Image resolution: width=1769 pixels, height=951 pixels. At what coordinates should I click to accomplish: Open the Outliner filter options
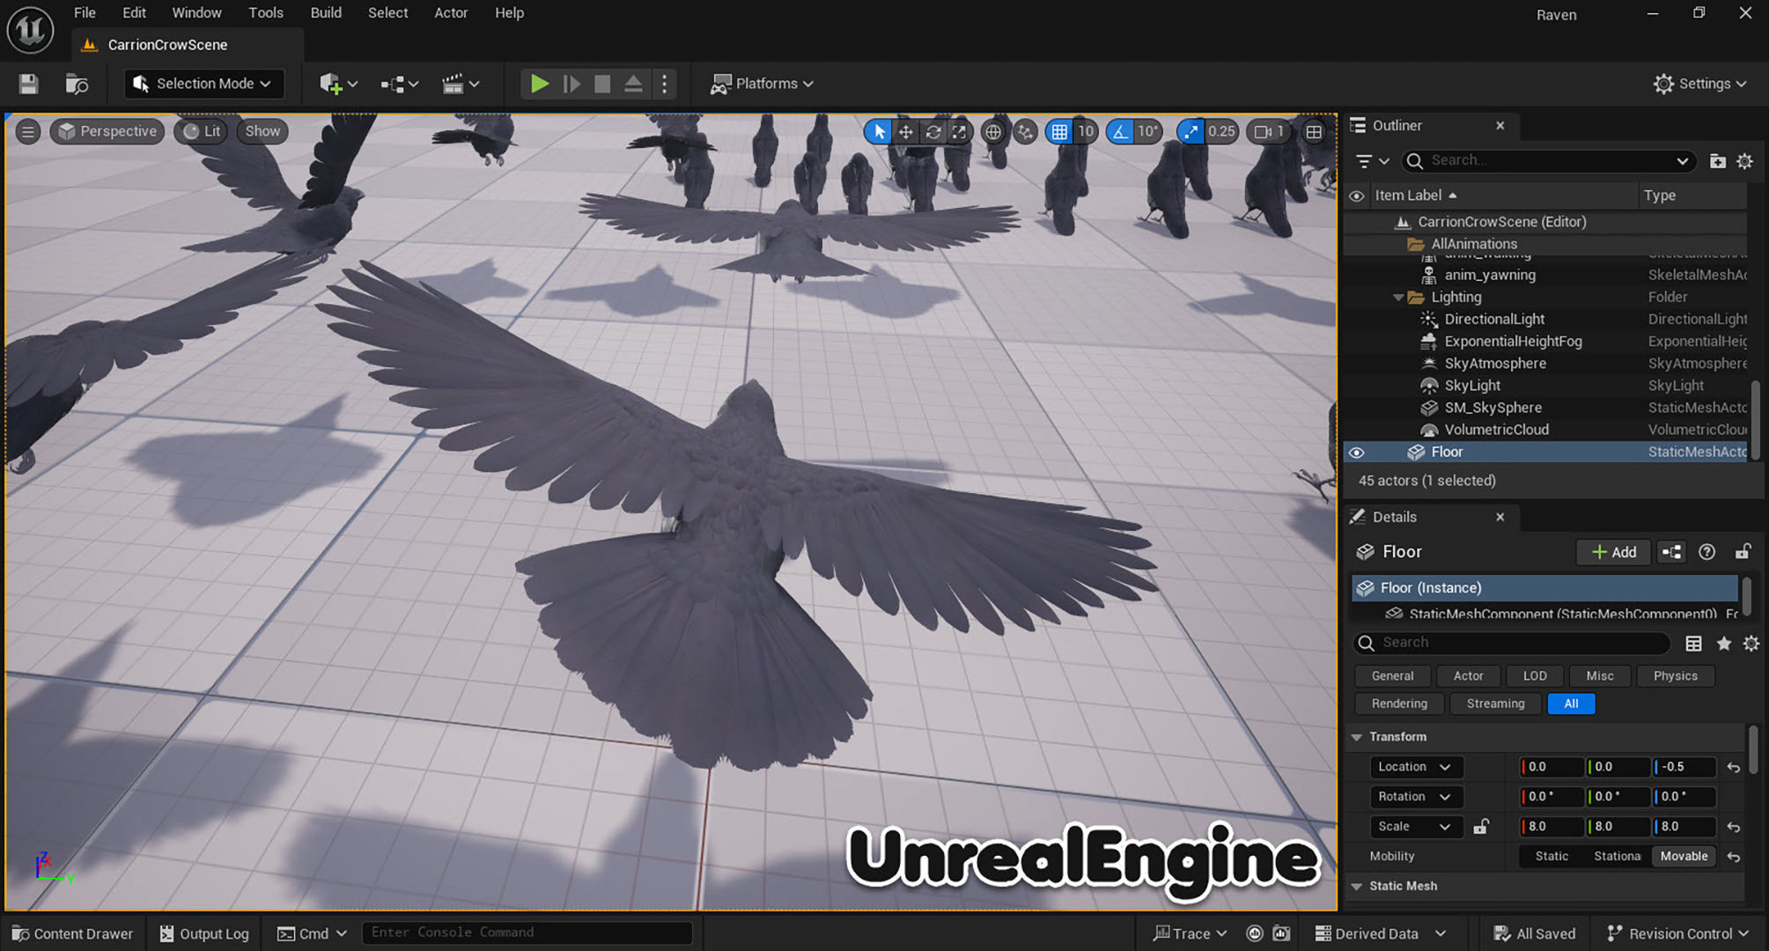click(x=1372, y=161)
